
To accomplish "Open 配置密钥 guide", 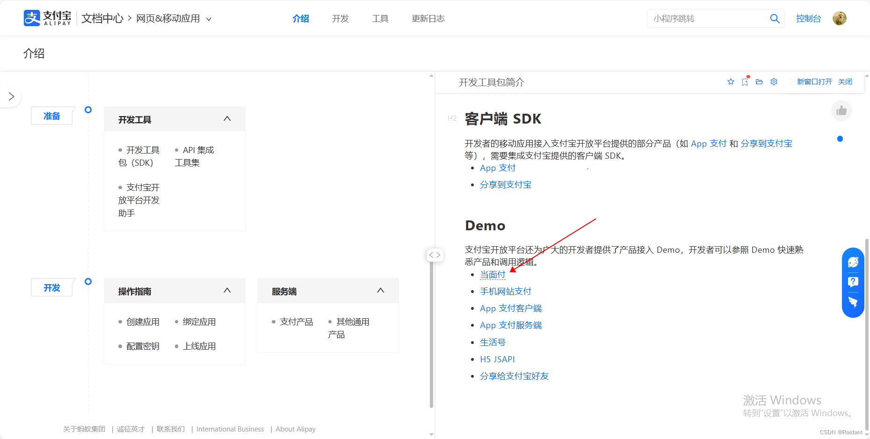I will click(143, 346).
